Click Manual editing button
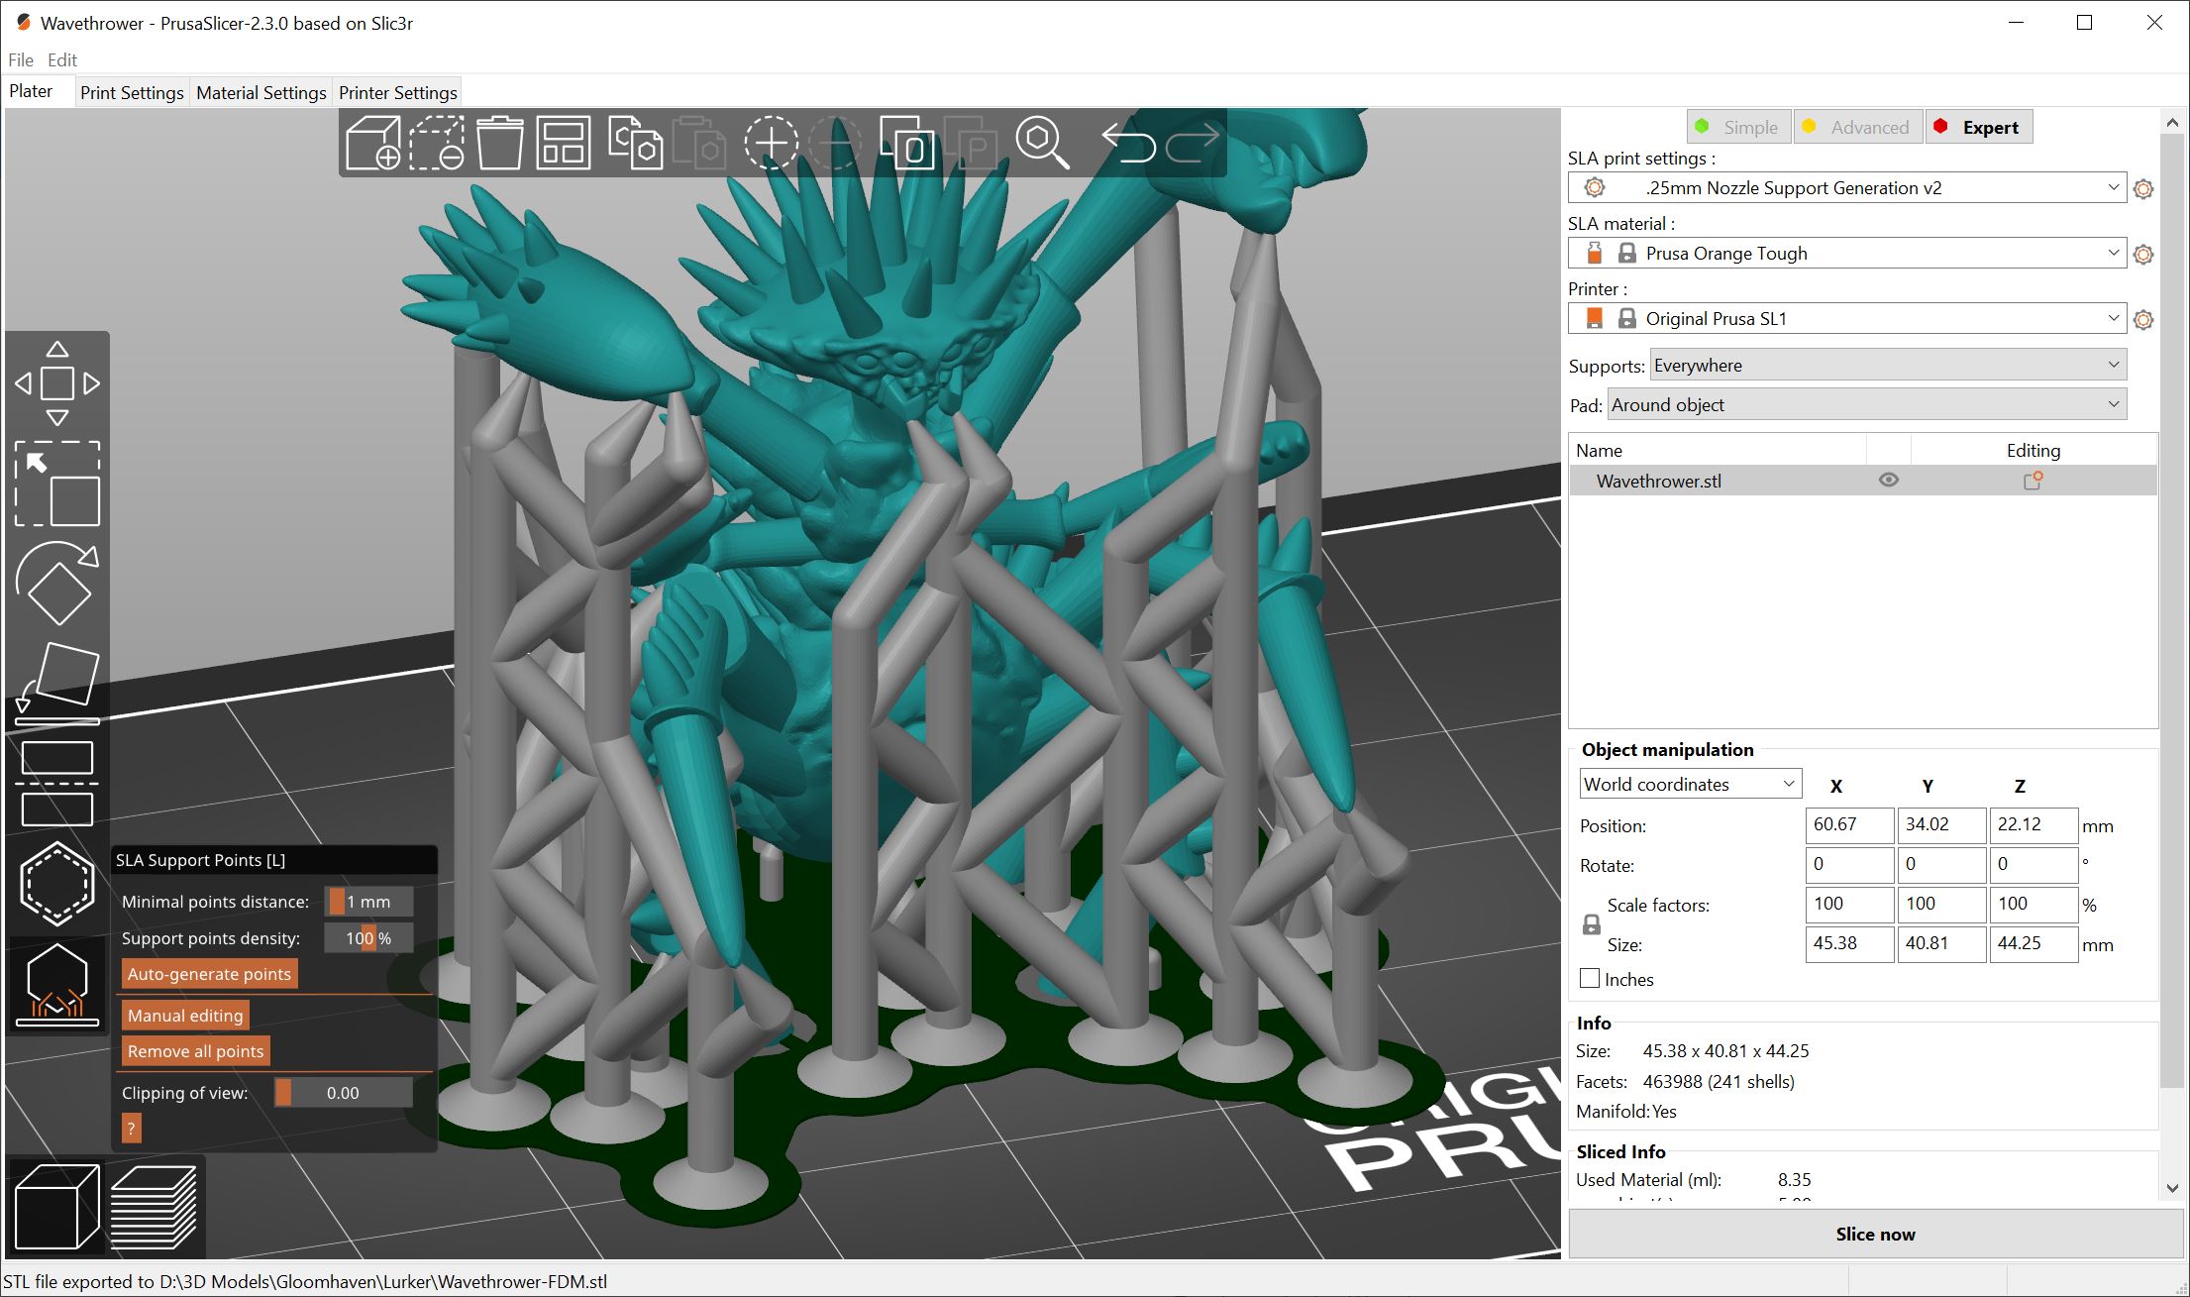Image resolution: width=2190 pixels, height=1297 pixels. [185, 1016]
